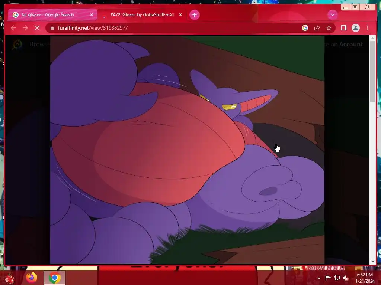381x285 pixels.
Task: Close the fat gliscor Google Search tab
Action: 92,15
